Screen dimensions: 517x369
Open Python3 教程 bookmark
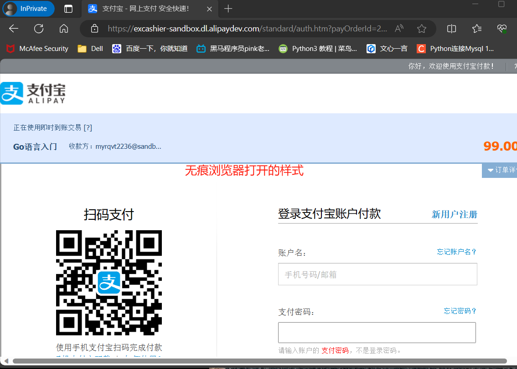(318, 49)
